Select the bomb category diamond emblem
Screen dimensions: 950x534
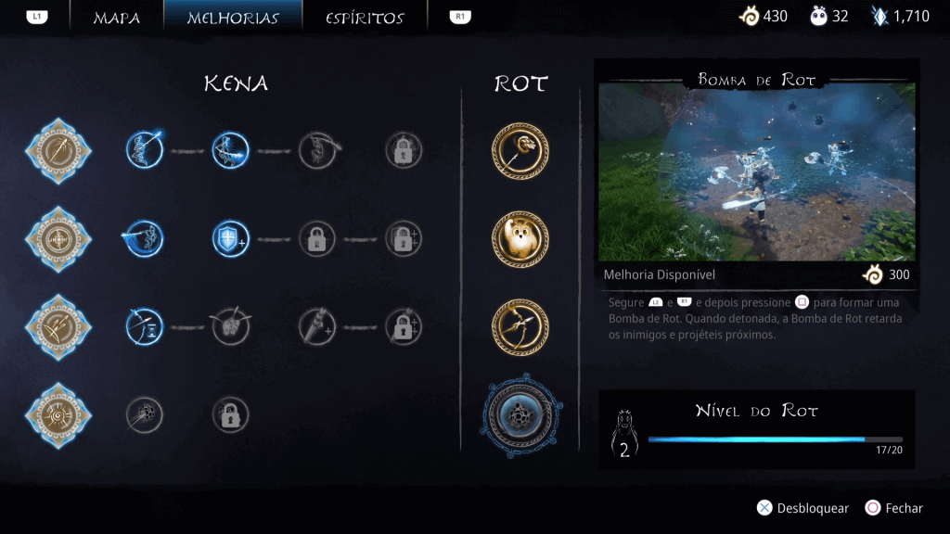tap(58, 415)
